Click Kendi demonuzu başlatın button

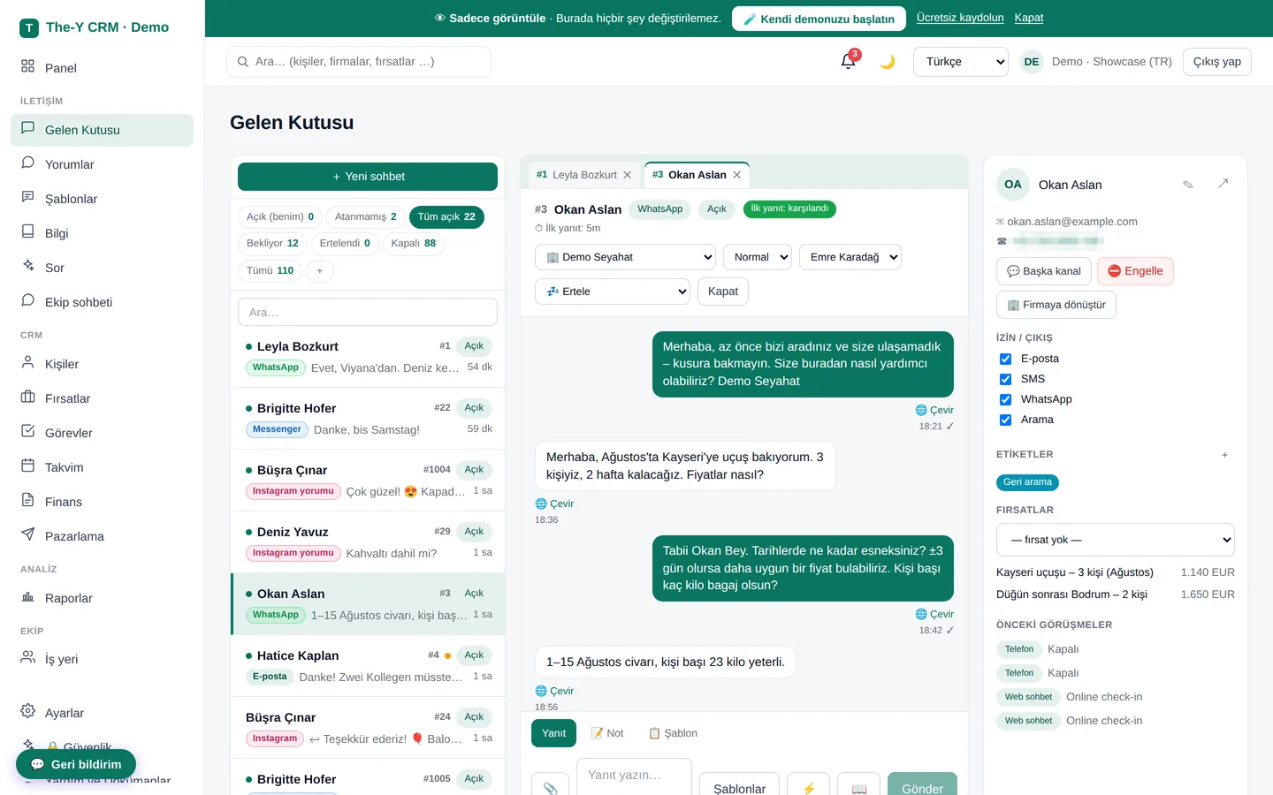click(x=819, y=19)
